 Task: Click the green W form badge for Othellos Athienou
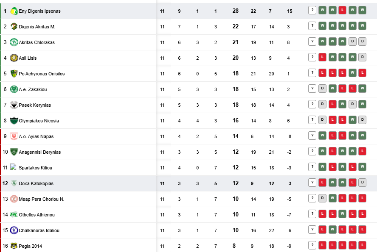(x=342, y=214)
